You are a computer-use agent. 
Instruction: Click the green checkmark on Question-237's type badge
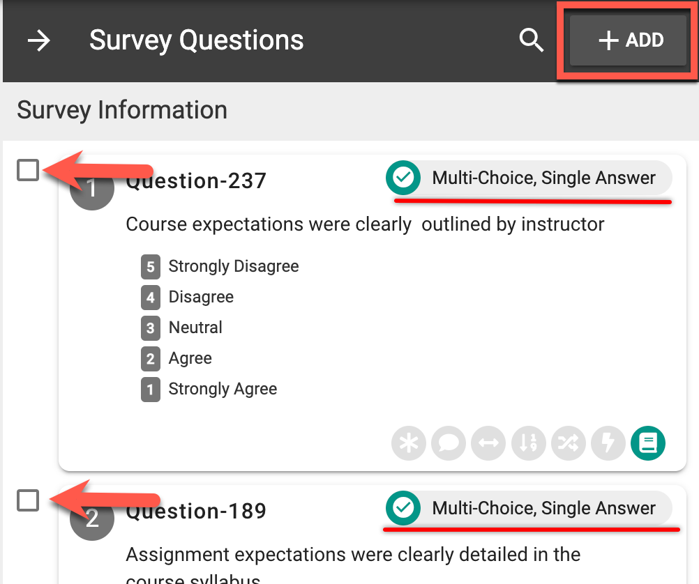pyautogui.click(x=403, y=178)
